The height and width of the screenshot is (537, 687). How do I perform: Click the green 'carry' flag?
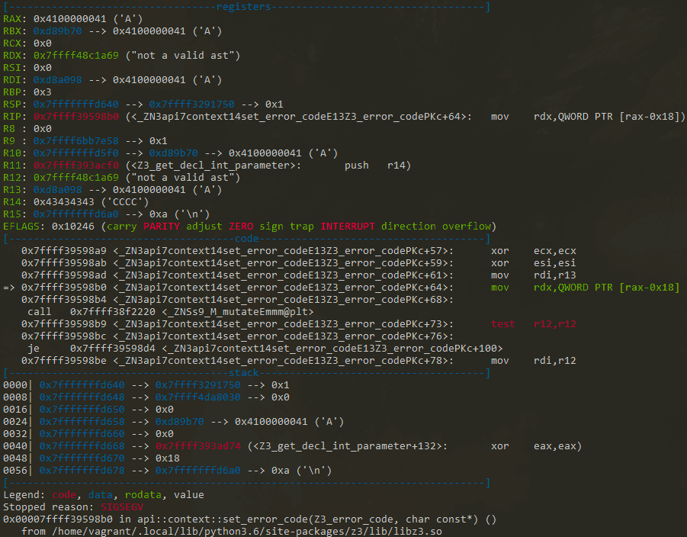[122, 227]
